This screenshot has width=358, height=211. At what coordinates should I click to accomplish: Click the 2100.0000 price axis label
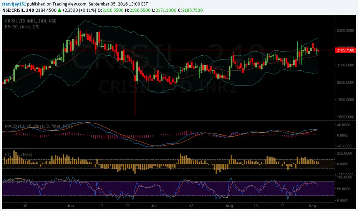pos(345,65)
